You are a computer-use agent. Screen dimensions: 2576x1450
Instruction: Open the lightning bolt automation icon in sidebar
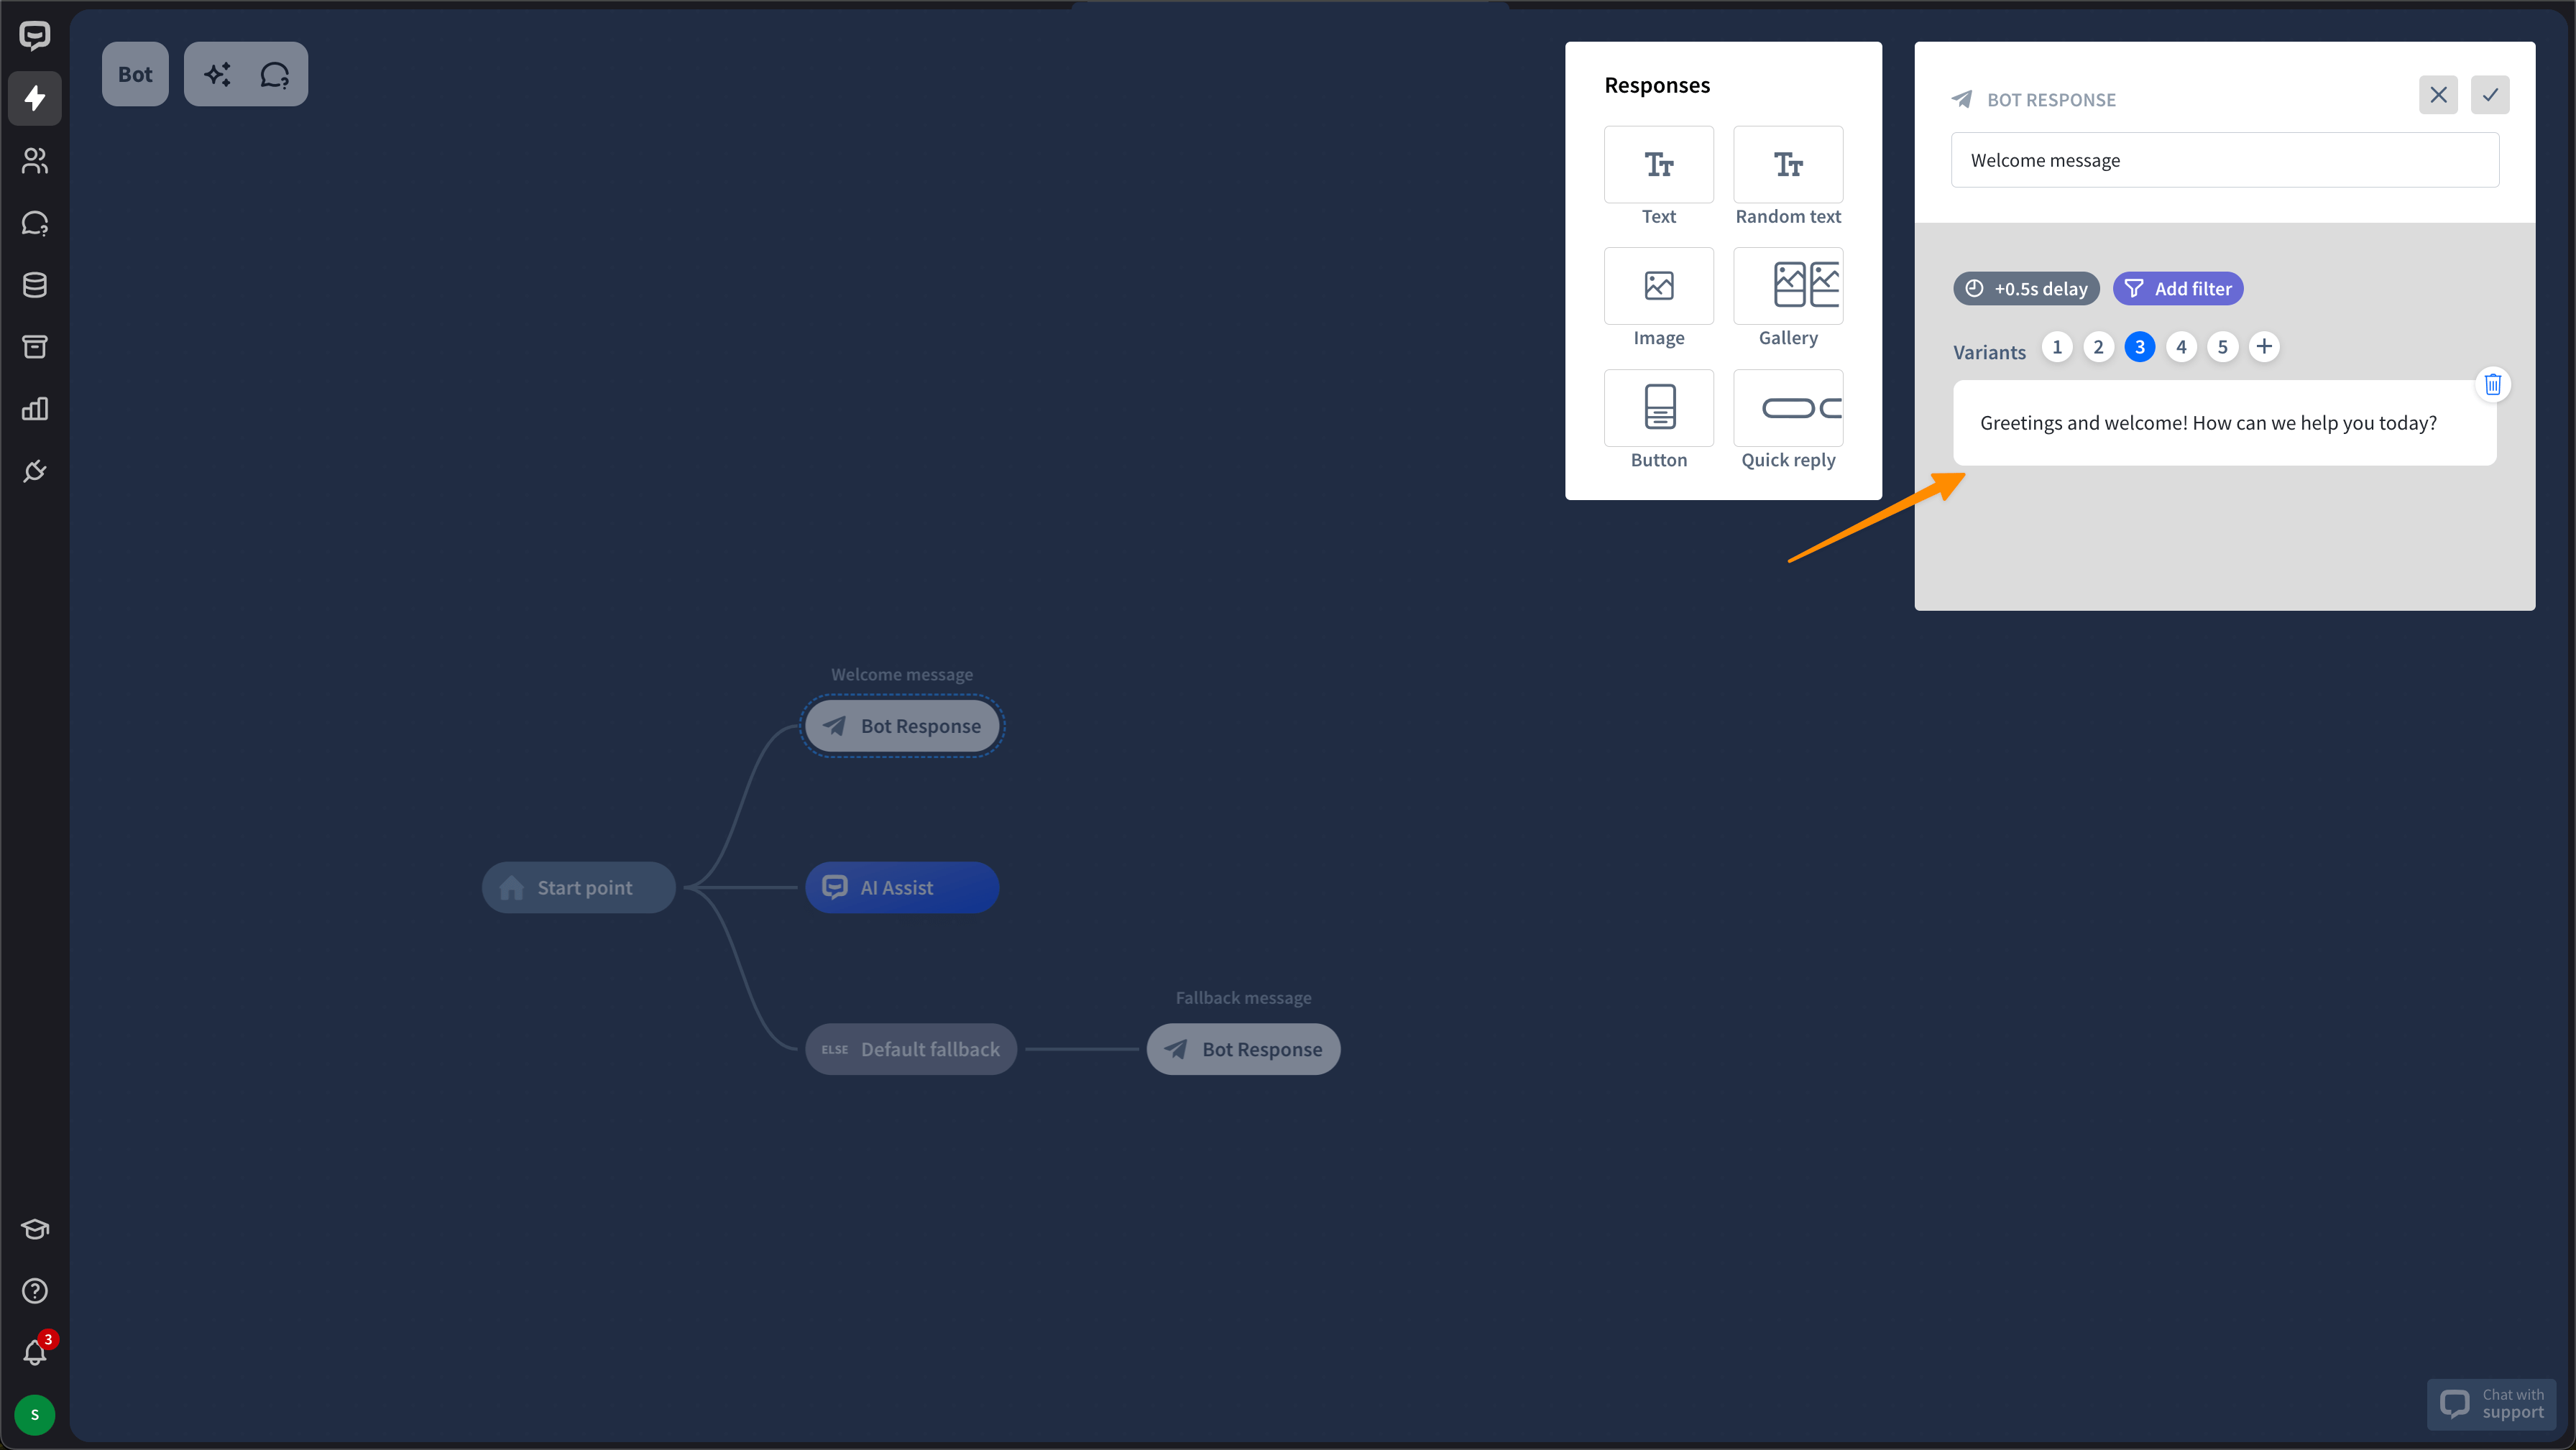click(35, 98)
